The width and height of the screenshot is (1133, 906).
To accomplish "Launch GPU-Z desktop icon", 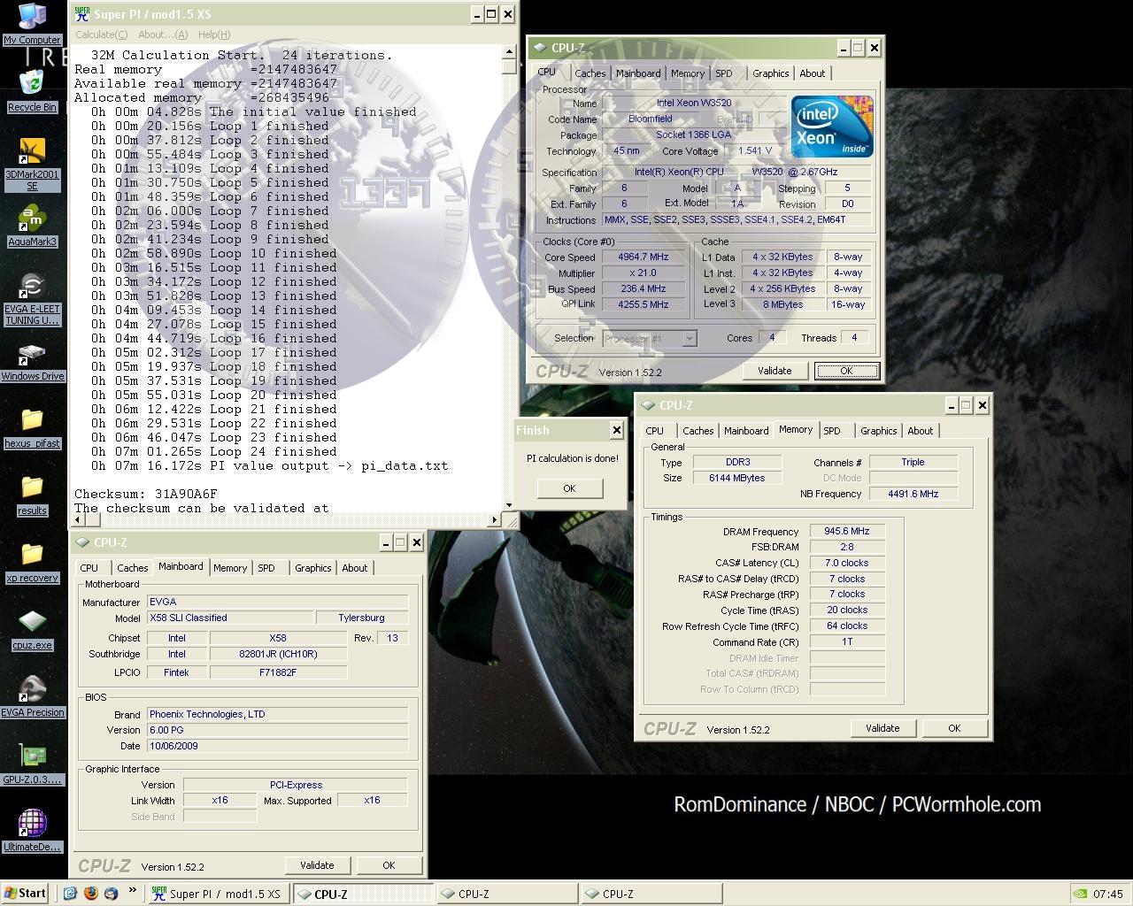I will (x=32, y=764).
